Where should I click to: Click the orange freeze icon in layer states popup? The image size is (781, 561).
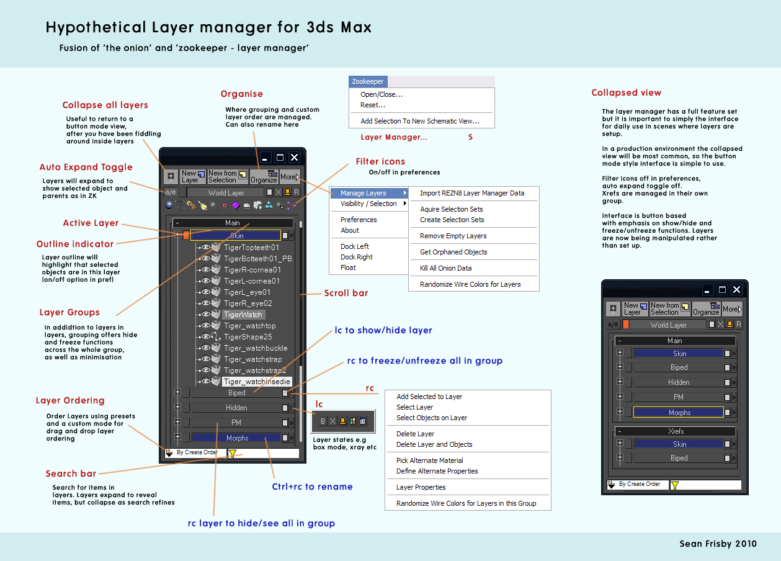pos(342,421)
